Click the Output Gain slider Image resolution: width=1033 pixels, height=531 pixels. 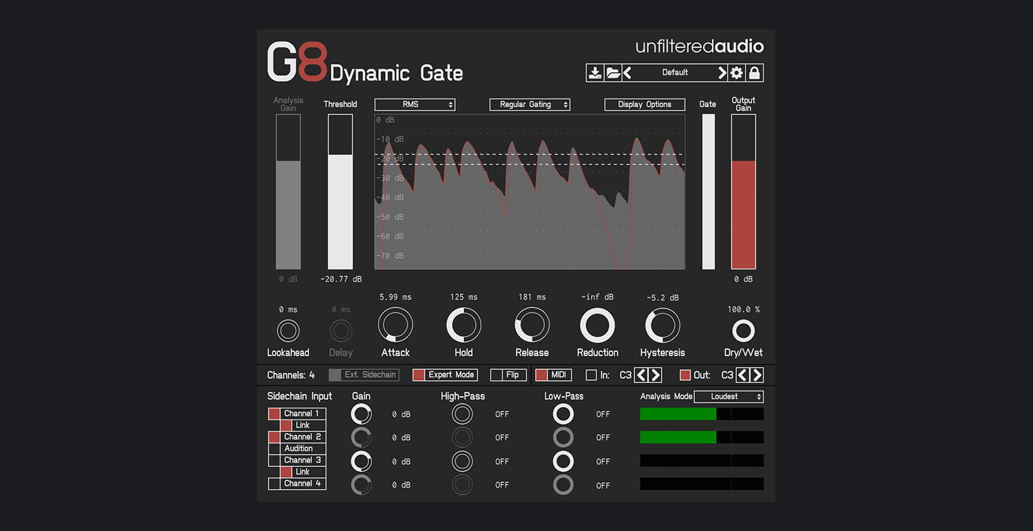click(744, 192)
